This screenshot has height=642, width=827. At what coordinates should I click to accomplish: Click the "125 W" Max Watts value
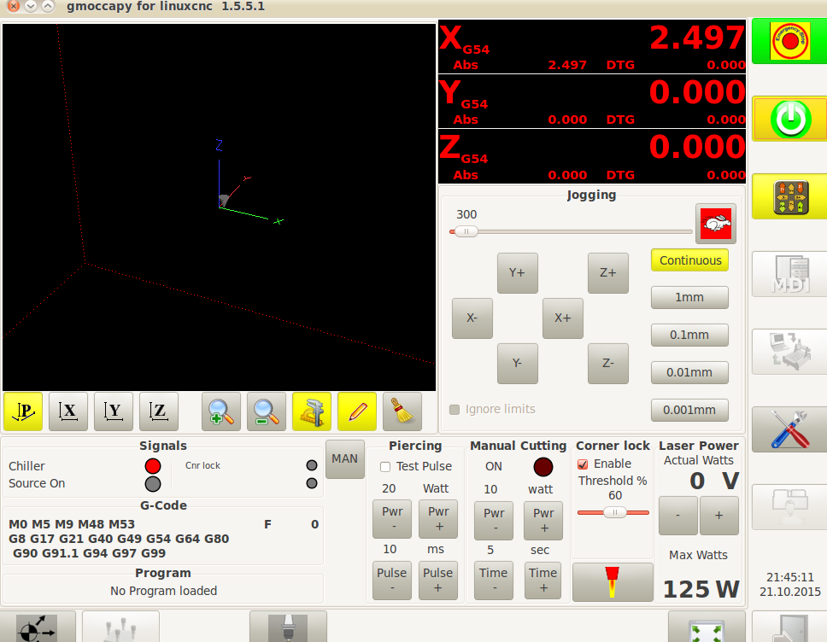pos(701,589)
